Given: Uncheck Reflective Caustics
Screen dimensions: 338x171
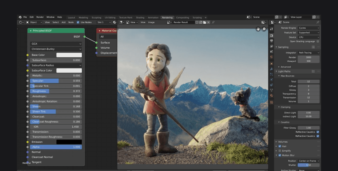Looking at the screenshot, I should tap(318, 132).
